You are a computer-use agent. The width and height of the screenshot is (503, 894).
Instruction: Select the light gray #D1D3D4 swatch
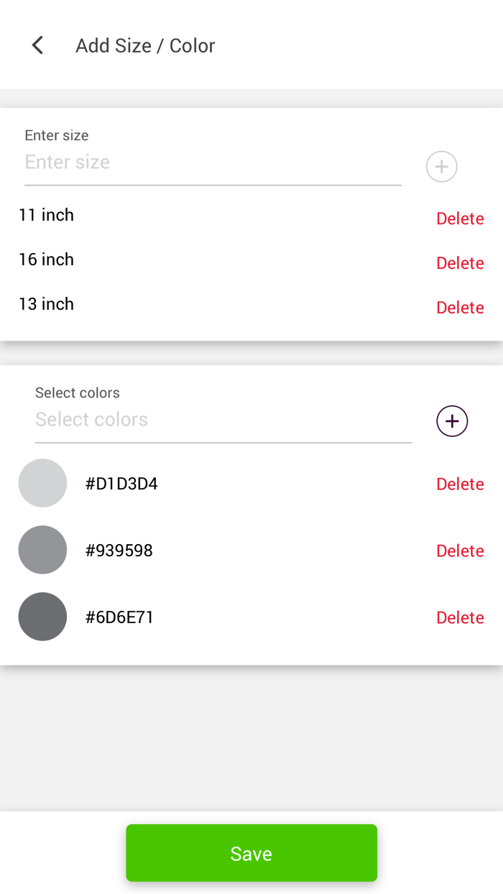42,483
